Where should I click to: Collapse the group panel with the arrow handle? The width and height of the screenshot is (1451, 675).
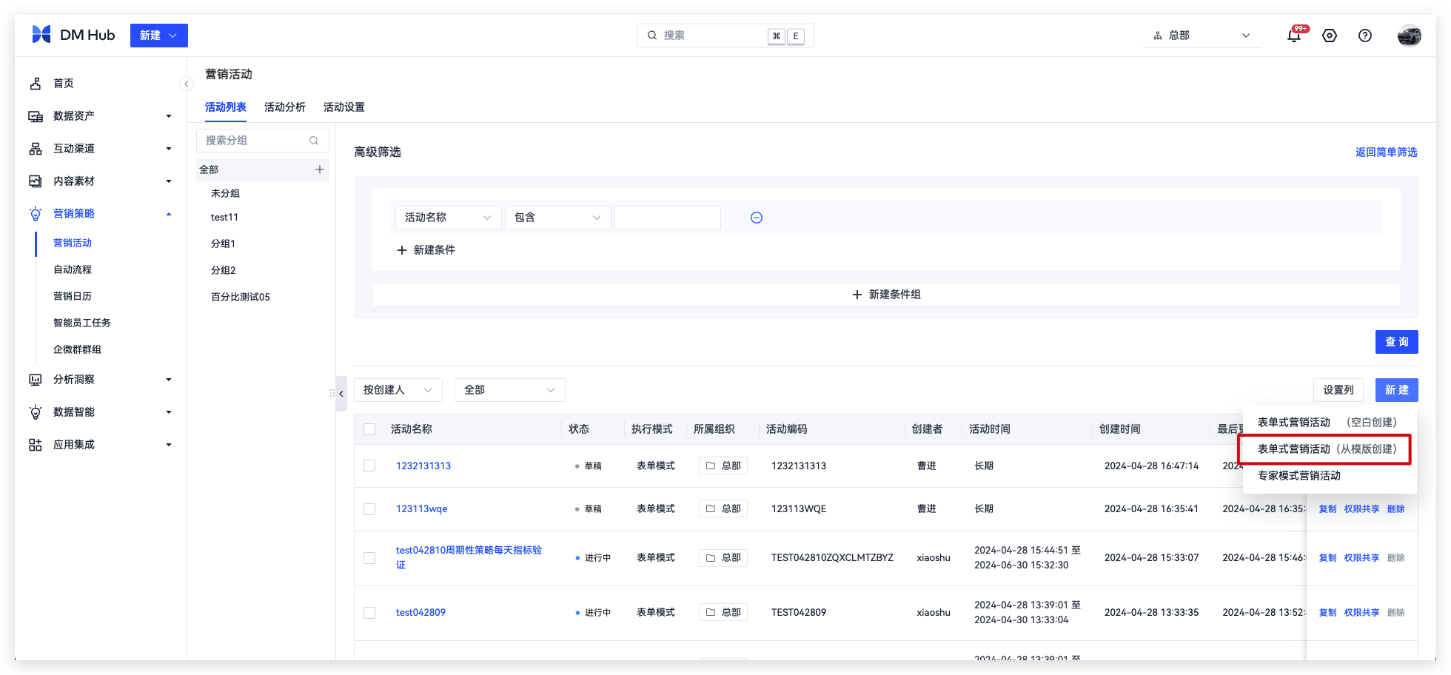(x=341, y=394)
